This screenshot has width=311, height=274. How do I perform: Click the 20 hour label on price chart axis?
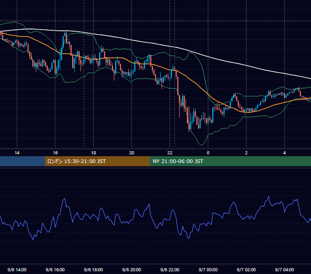pyautogui.click(x=132, y=153)
